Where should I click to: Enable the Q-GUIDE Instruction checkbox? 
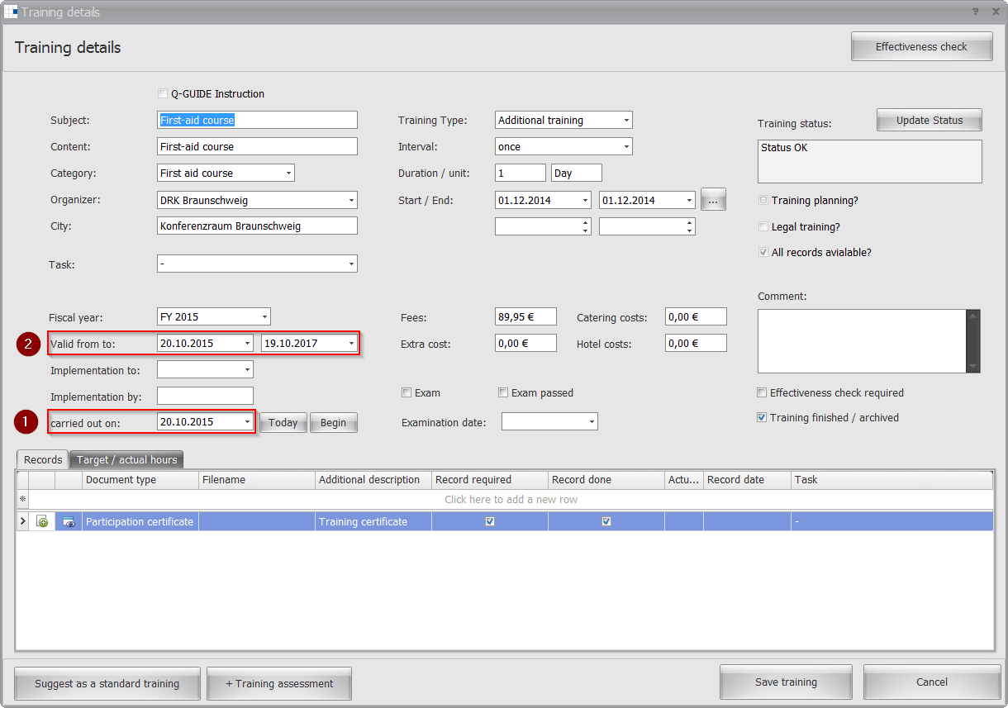[162, 94]
